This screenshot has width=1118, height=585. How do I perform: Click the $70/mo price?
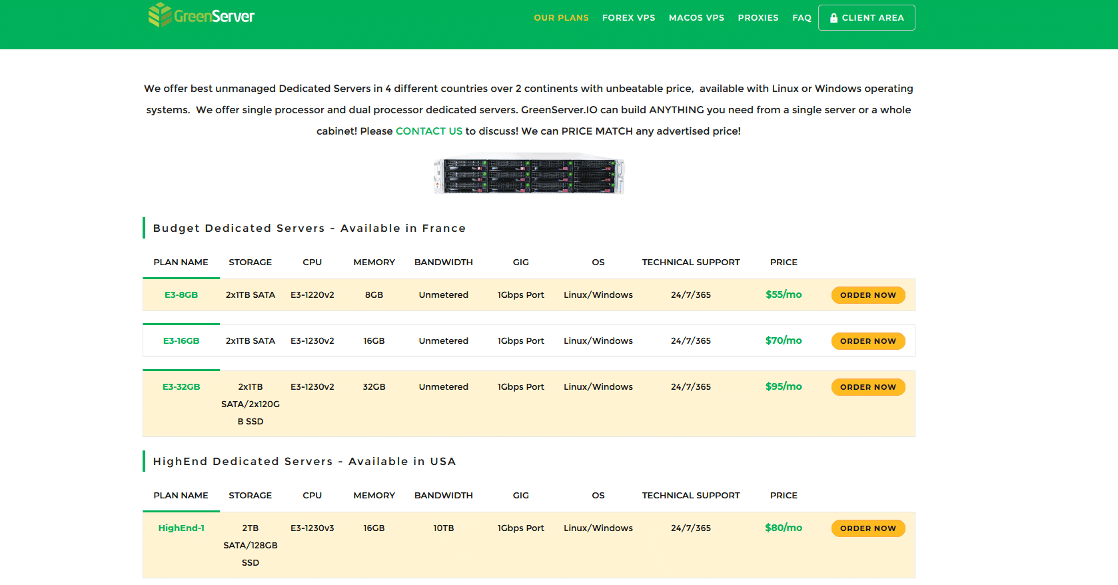pos(784,340)
